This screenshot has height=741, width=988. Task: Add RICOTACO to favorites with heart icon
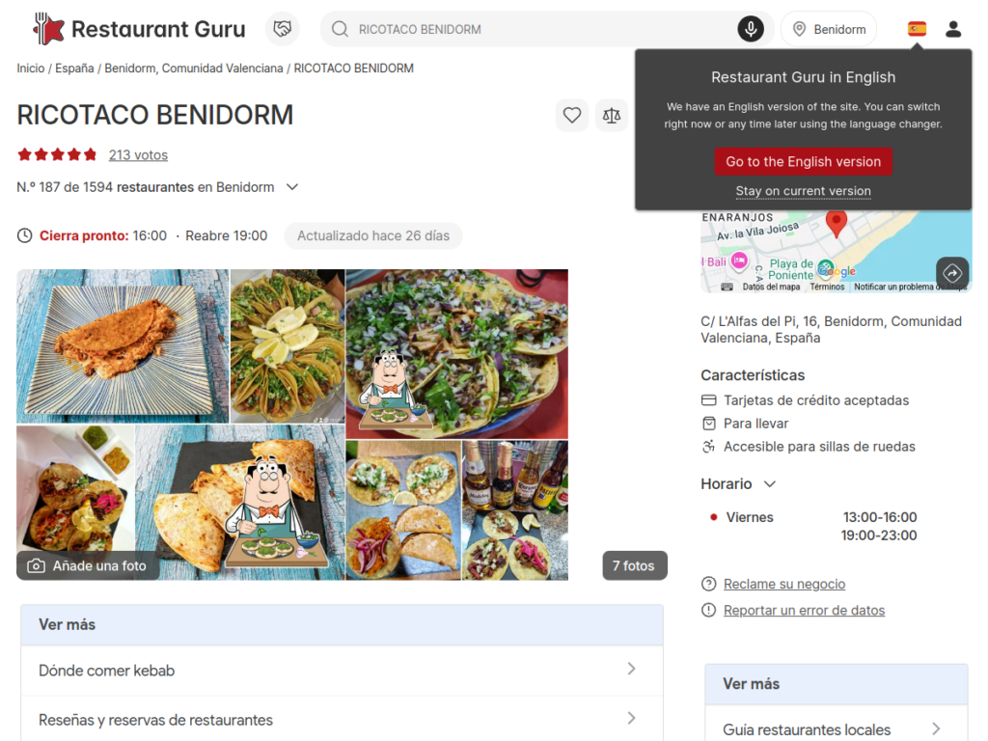point(571,116)
